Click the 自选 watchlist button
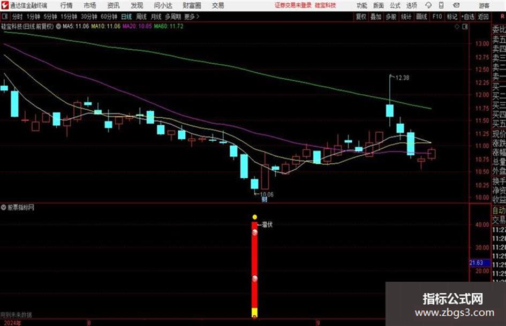Viewport: 506px width, 326px height. (x=467, y=17)
